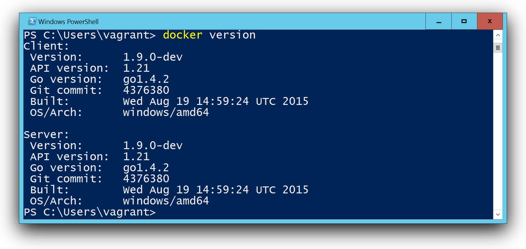Click the scrollbar down arrow

498,215
